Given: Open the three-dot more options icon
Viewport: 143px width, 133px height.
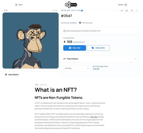Looking at the screenshot, I should pos(137,11).
